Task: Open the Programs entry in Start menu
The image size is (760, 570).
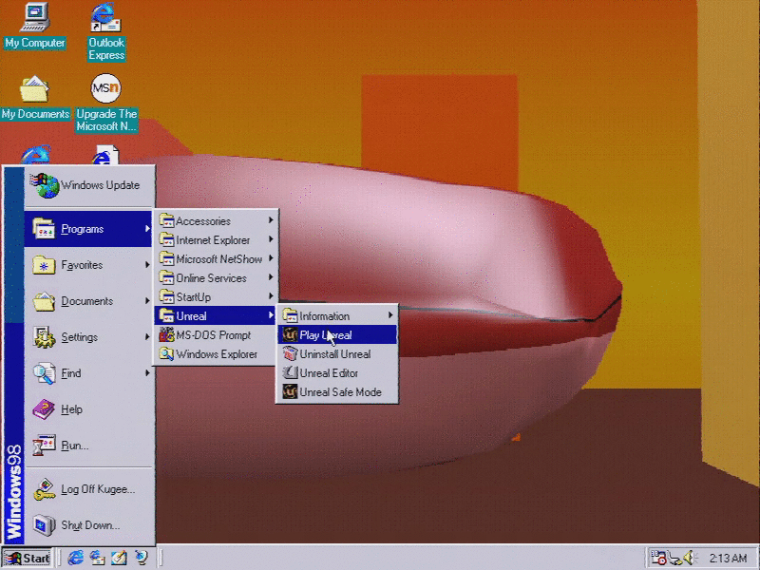Action: tap(88, 229)
